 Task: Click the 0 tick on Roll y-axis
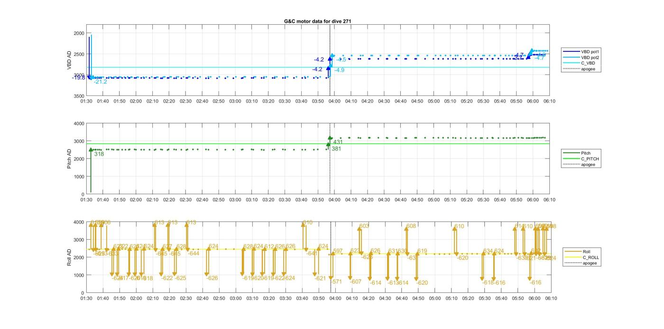pyautogui.click(x=83, y=293)
